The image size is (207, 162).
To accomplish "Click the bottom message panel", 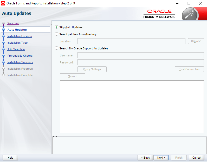I will tap(130, 145).
